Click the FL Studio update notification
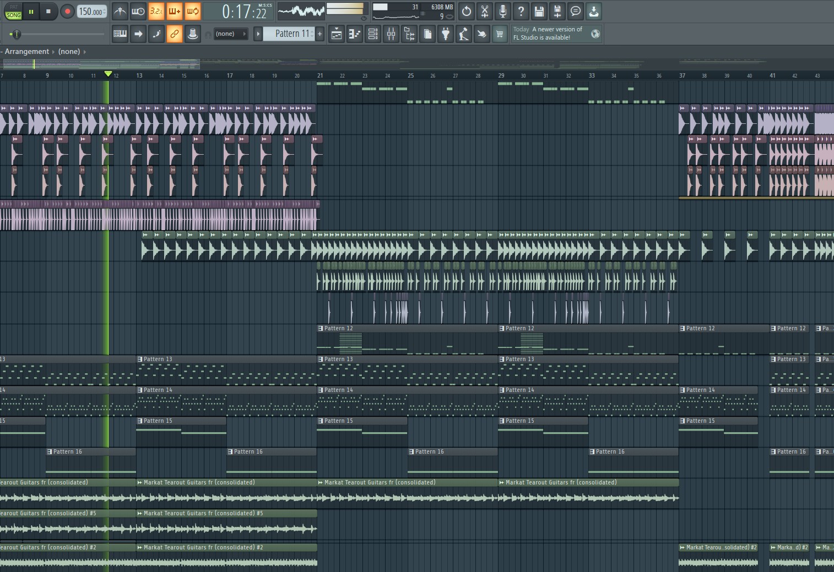Viewport: 834px width, 572px height. (x=548, y=34)
